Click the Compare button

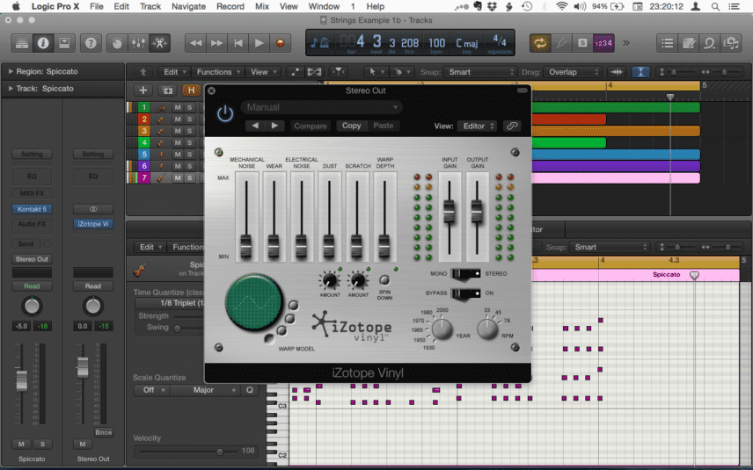click(x=311, y=127)
